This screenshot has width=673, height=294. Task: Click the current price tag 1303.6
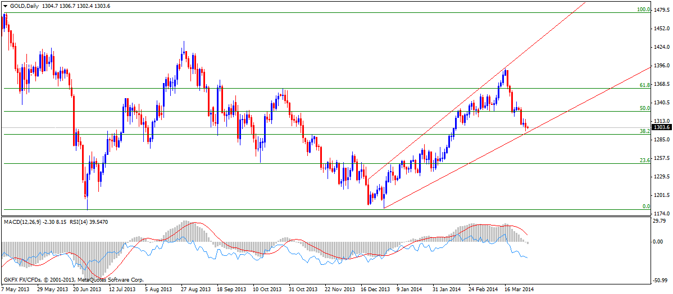(x=662, y=127)
